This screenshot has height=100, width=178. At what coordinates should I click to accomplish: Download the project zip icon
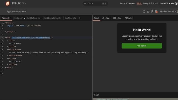point(148,11)
